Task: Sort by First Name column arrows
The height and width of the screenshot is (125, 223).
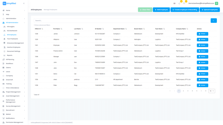Action: tap(61, 29)
